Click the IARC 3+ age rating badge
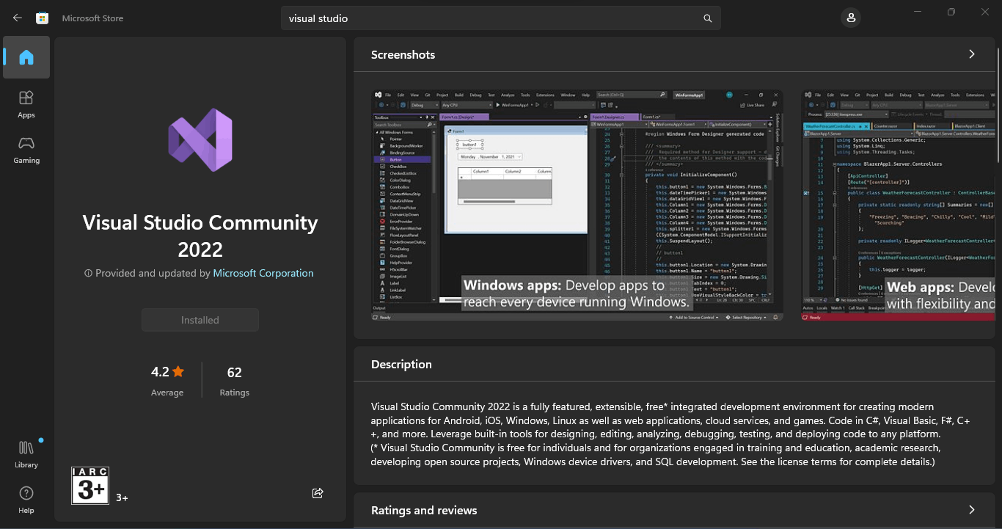Screen dimensions: 1002x529 [x=90, y=485]
